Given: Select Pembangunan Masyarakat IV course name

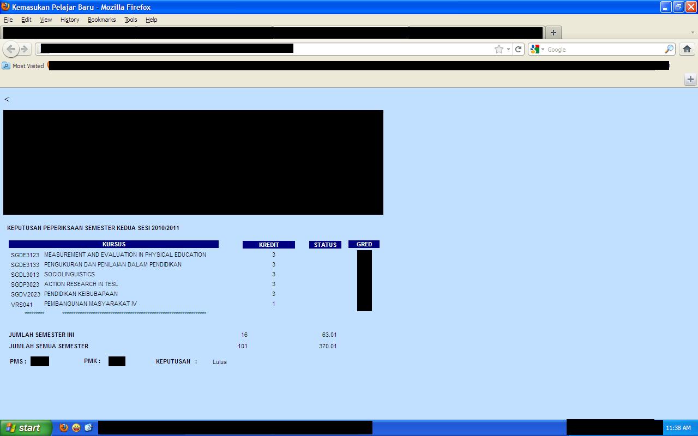Looking at the screenshot, I should click(x=91, y=304).
